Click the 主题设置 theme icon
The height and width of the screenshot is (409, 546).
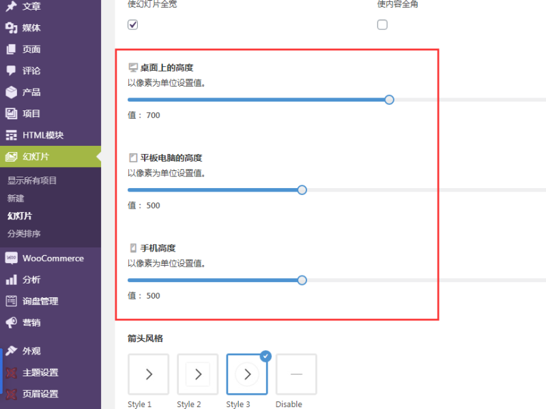[x=11, y=372]
